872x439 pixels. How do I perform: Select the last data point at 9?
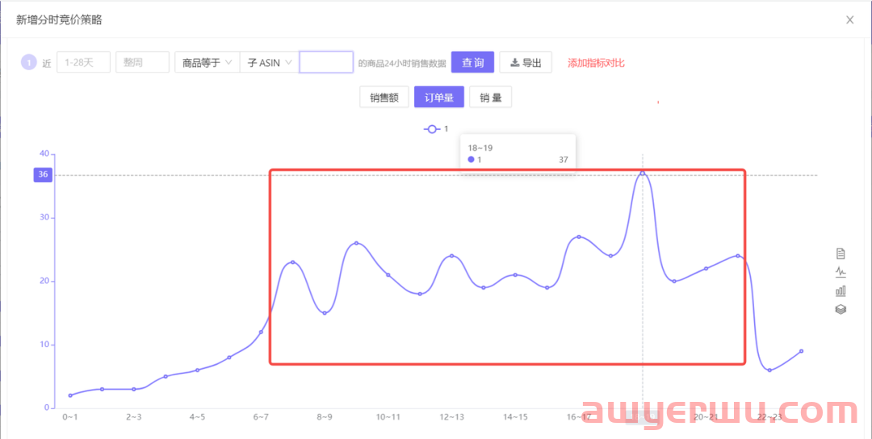coord(802,351)
